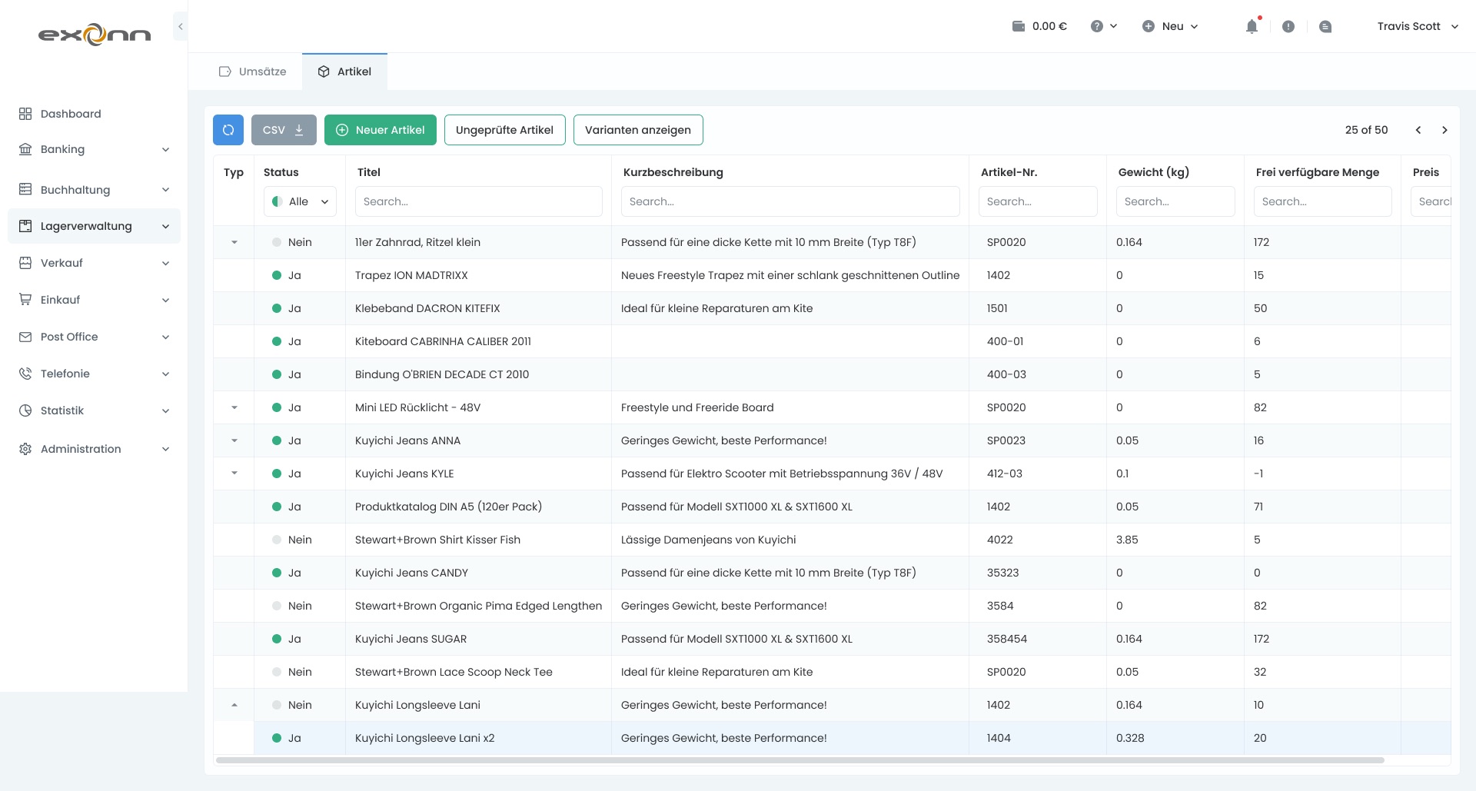Viewport: 1476px width, 791px height.
Task: Toggle status of Kuyichi Longsleeve Lani x2
Action: click(277, 738)
